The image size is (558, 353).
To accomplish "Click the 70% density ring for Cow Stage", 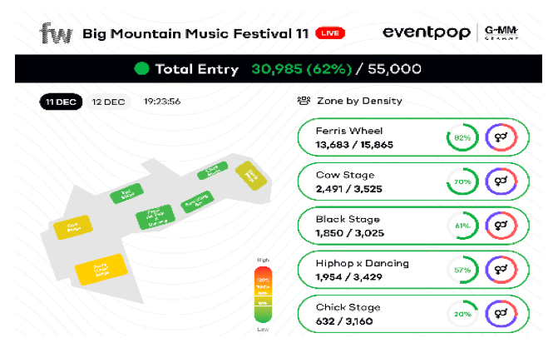I will tap(462, 181).
